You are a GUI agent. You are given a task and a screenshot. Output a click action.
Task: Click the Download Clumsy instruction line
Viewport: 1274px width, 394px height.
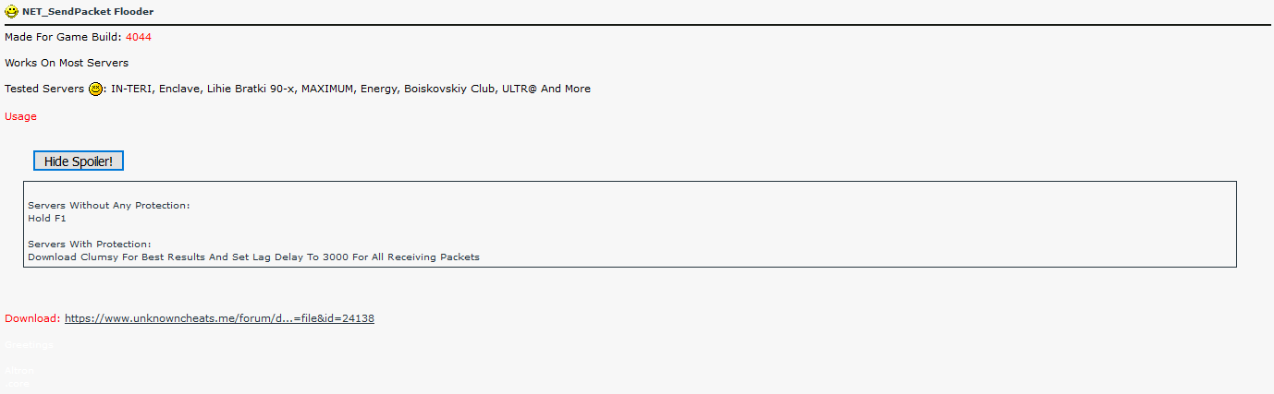(253, 257)
